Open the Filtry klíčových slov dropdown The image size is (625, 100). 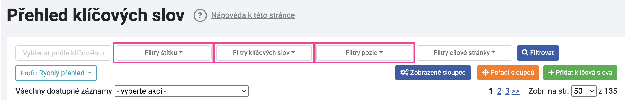(x=264, y=53)
